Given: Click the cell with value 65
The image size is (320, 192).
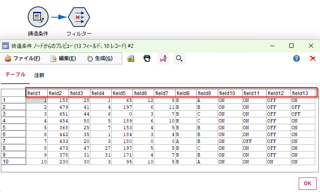Looking at the screenshot, I should pos(122,100).
